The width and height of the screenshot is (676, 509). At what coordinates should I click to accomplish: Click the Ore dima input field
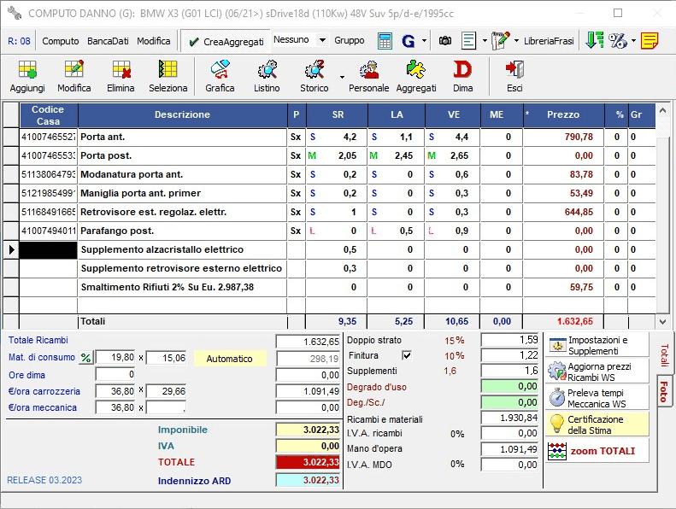click(x=115, y=374)
